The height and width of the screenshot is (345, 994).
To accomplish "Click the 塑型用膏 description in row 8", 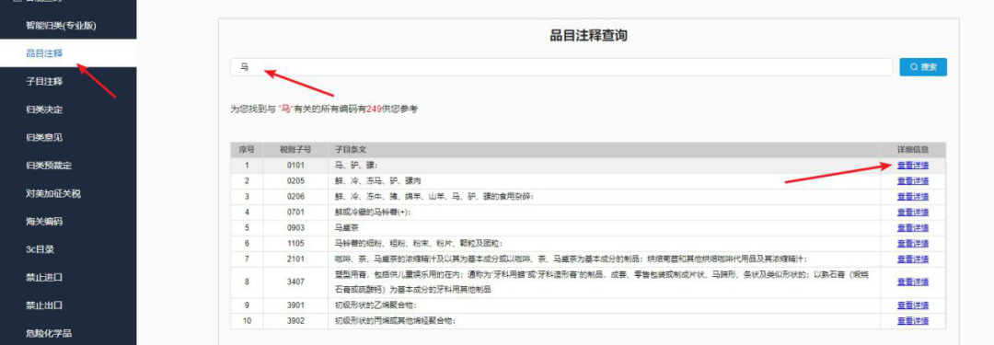I will [604, 282].
